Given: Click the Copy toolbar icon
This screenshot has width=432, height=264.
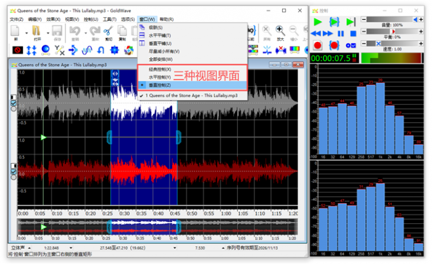Looking at the screenshot, I should (122, 31).
